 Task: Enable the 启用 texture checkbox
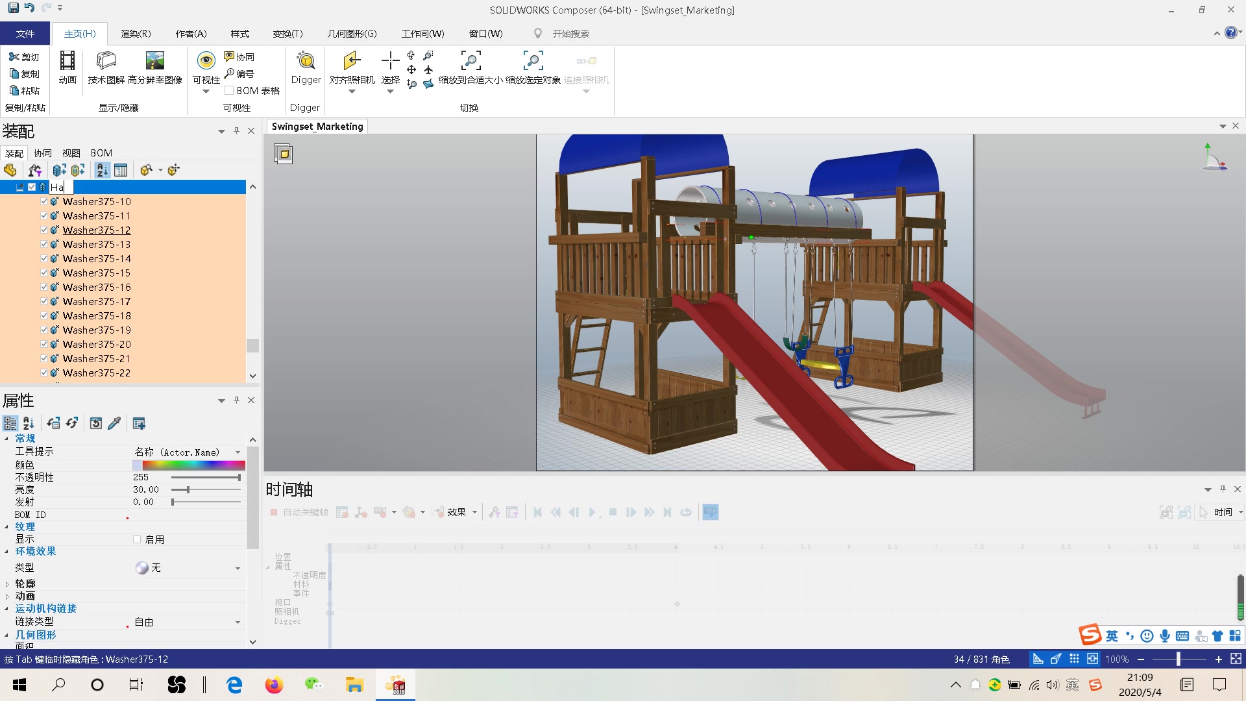(x=136, y=539)
